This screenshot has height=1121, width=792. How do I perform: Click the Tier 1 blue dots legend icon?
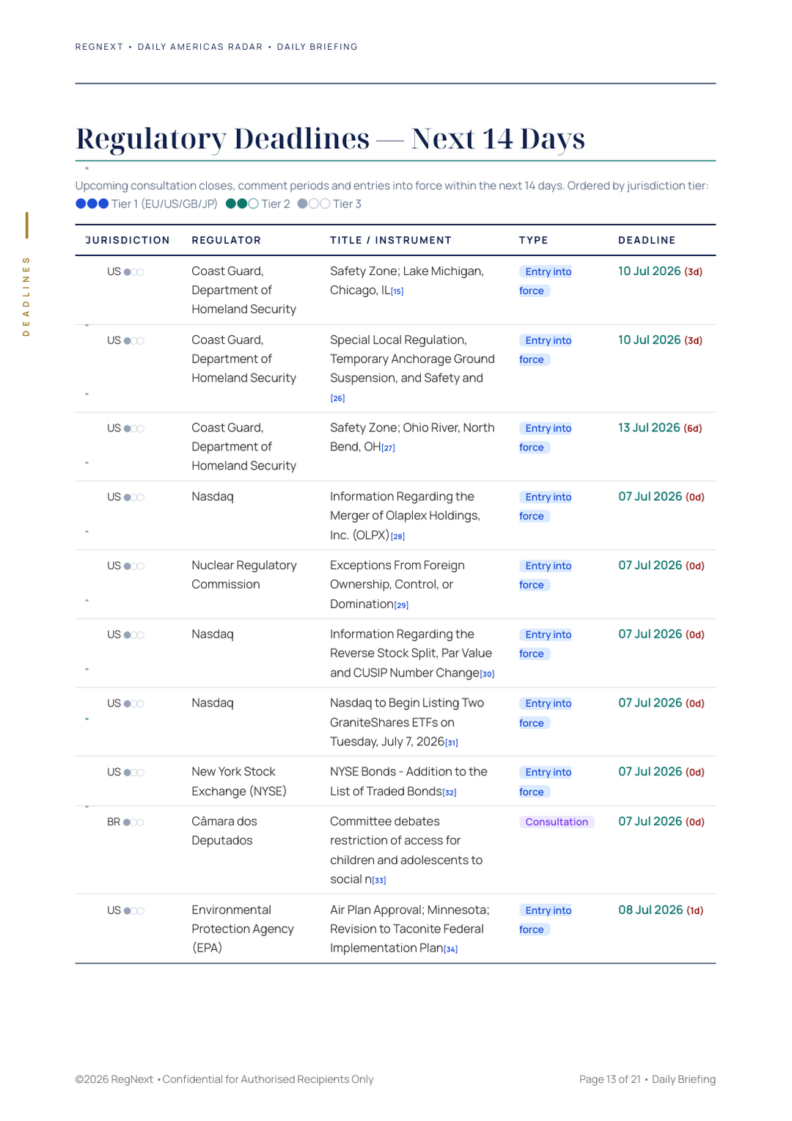click(92, 204)
